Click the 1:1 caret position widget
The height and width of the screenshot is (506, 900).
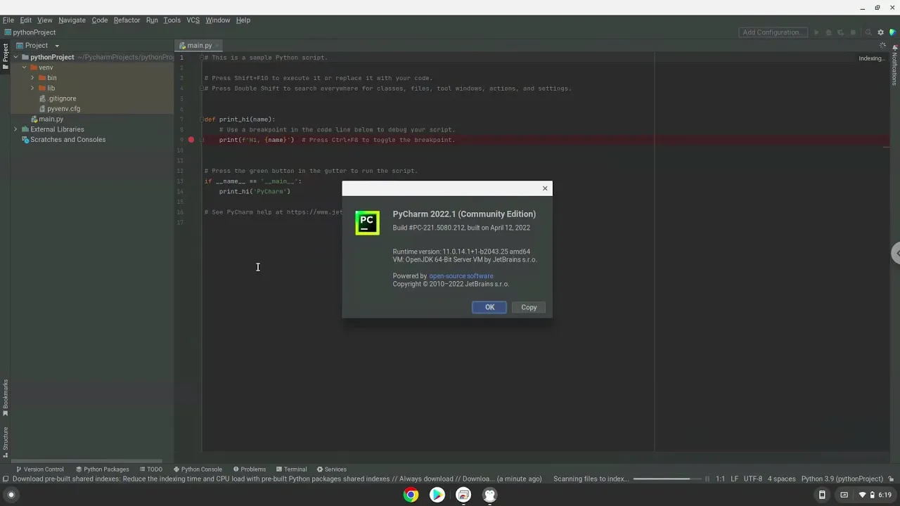pyautogui.click(x=720, y=479)
